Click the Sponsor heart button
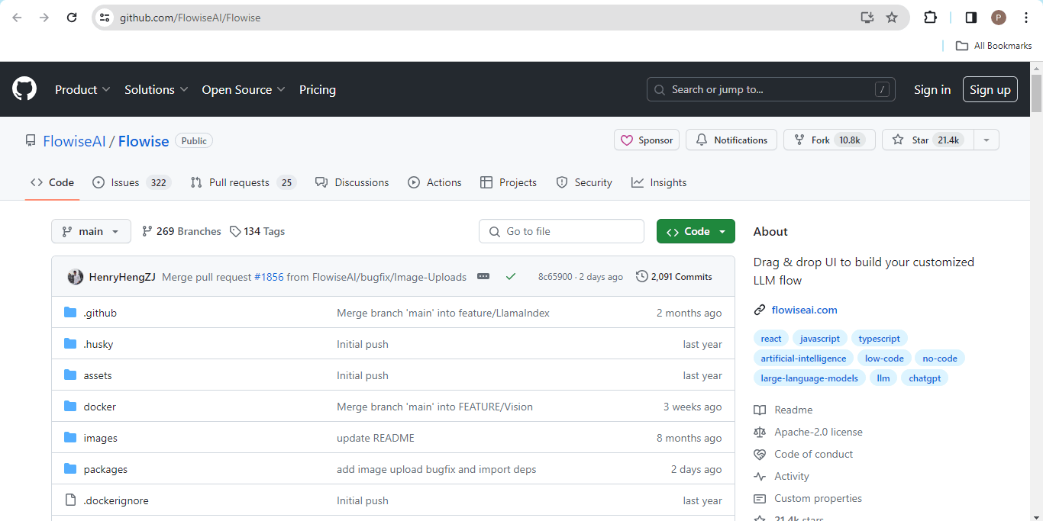This screenshot has width=1043, height=521. 647,140
